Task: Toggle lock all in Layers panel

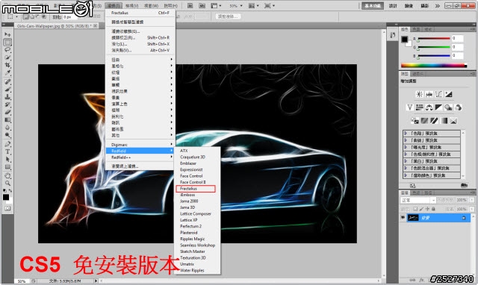Action: pos(433,209)
